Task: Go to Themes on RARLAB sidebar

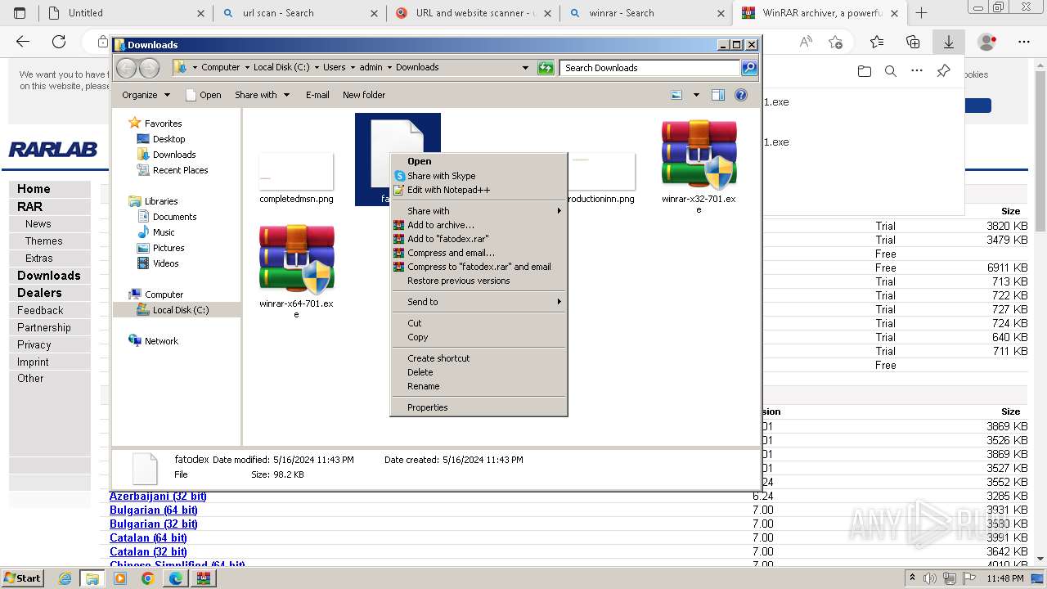Action: click(x=43, y=241)
